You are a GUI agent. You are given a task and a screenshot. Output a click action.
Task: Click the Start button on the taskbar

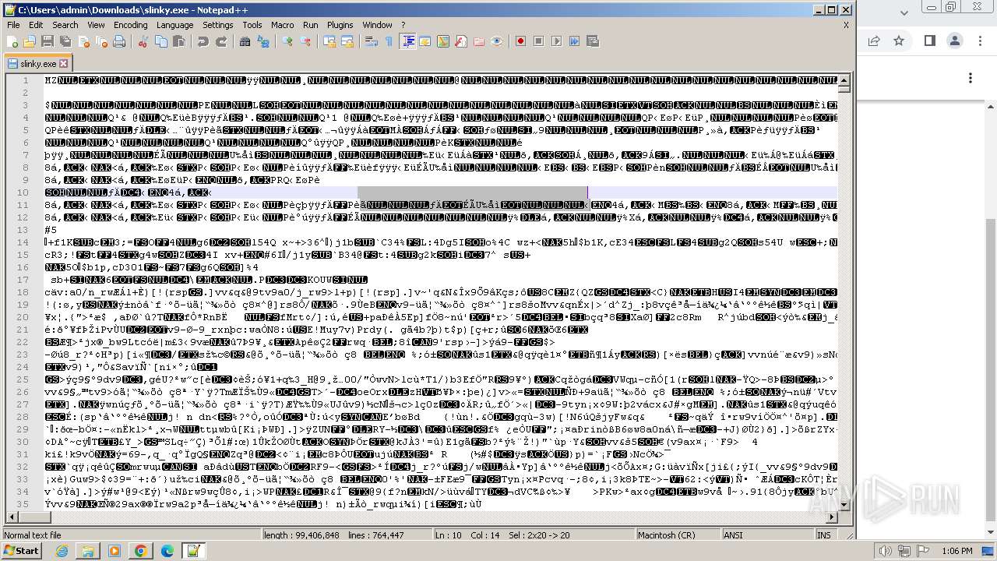21,551
